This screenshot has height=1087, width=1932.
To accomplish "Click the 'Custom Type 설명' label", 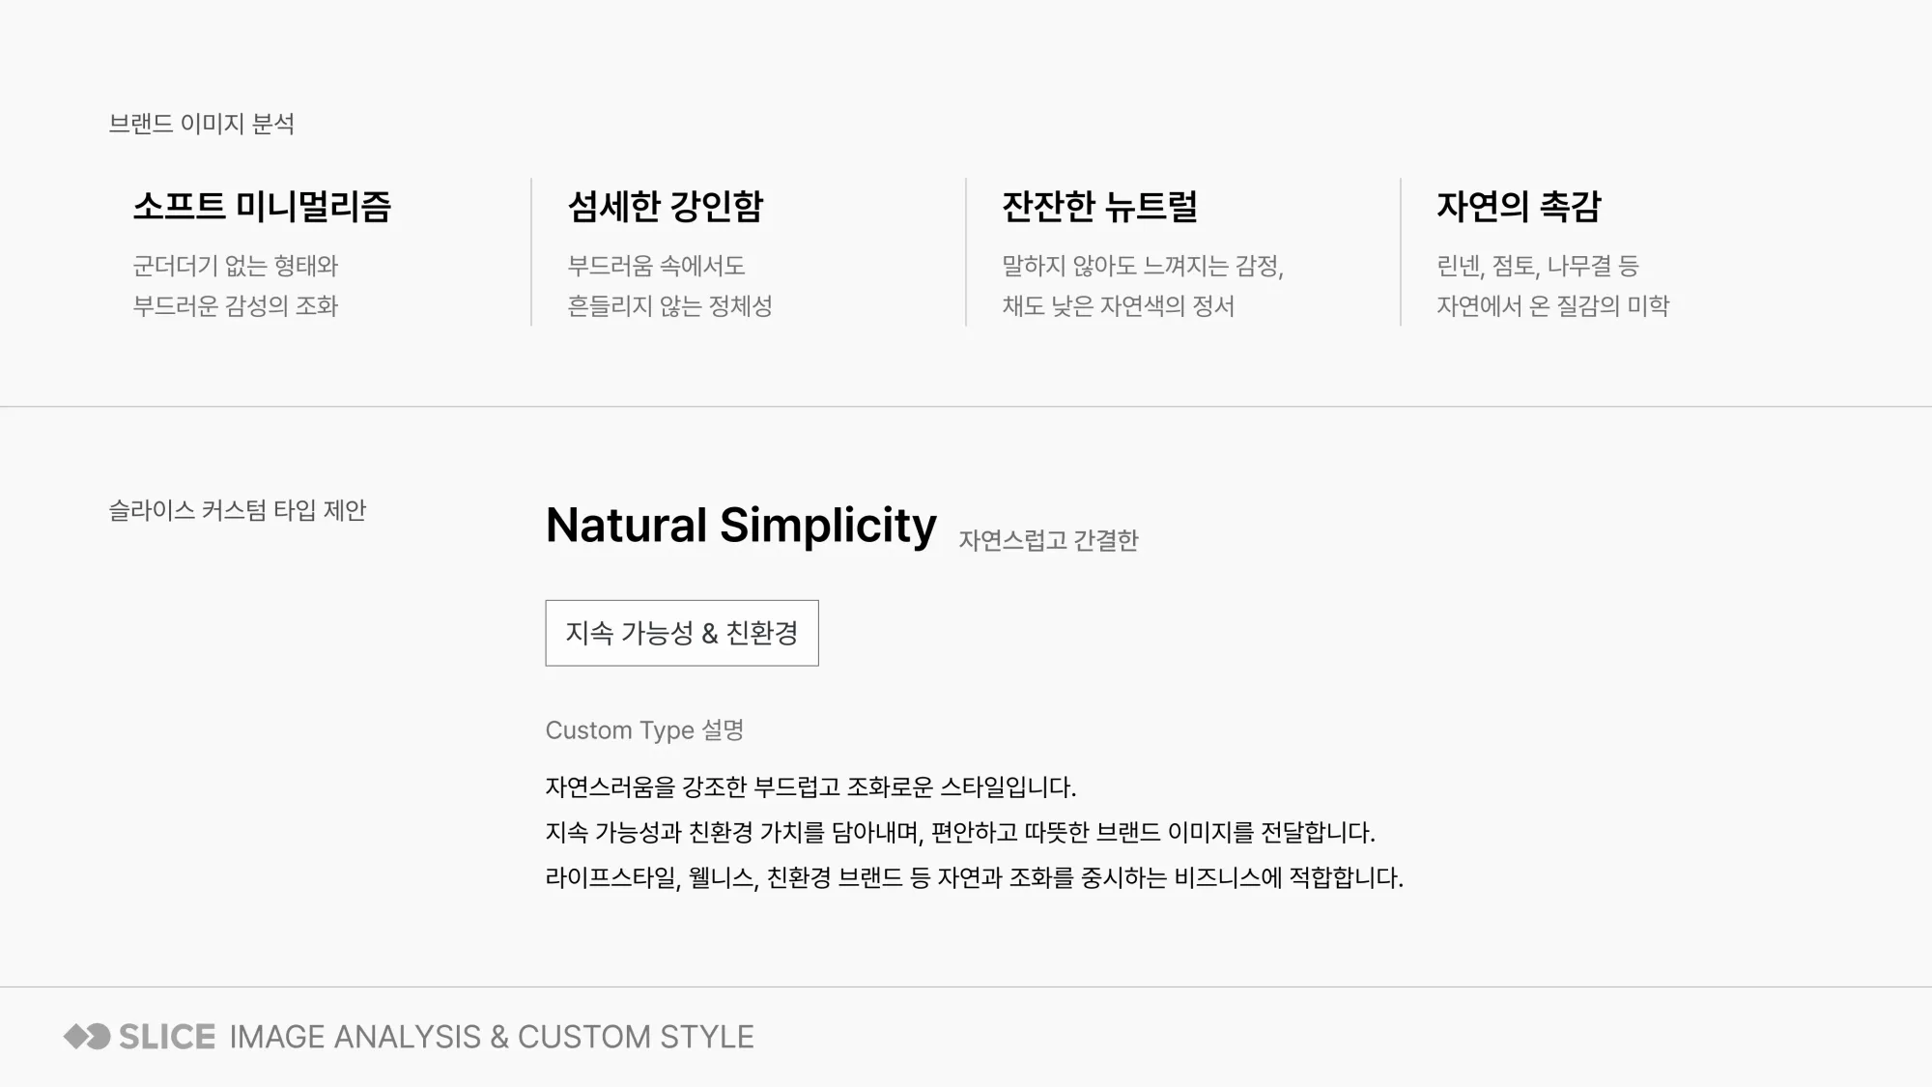I will click(644, 729).
